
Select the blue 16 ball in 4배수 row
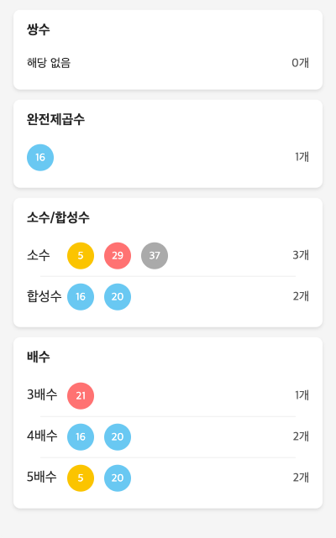(x=81, y=437)
